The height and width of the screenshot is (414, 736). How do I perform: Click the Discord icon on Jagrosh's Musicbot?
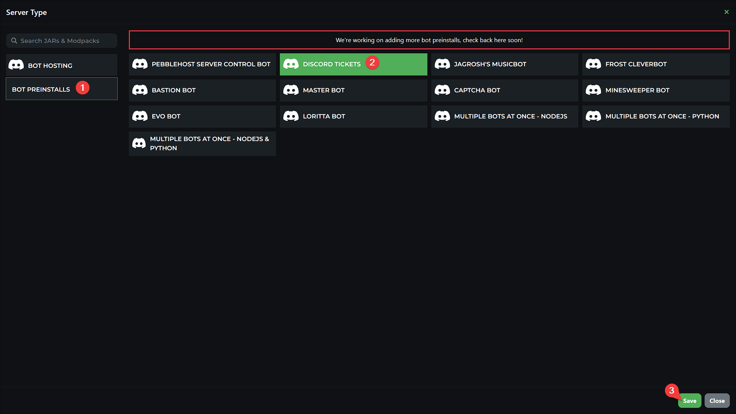click(x=442, y=64)
